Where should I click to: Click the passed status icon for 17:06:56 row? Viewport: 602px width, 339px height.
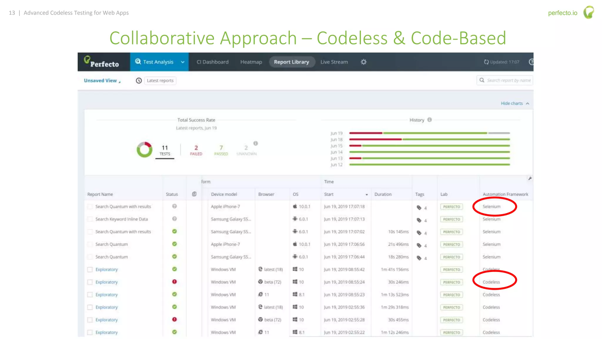pos(174,244)
